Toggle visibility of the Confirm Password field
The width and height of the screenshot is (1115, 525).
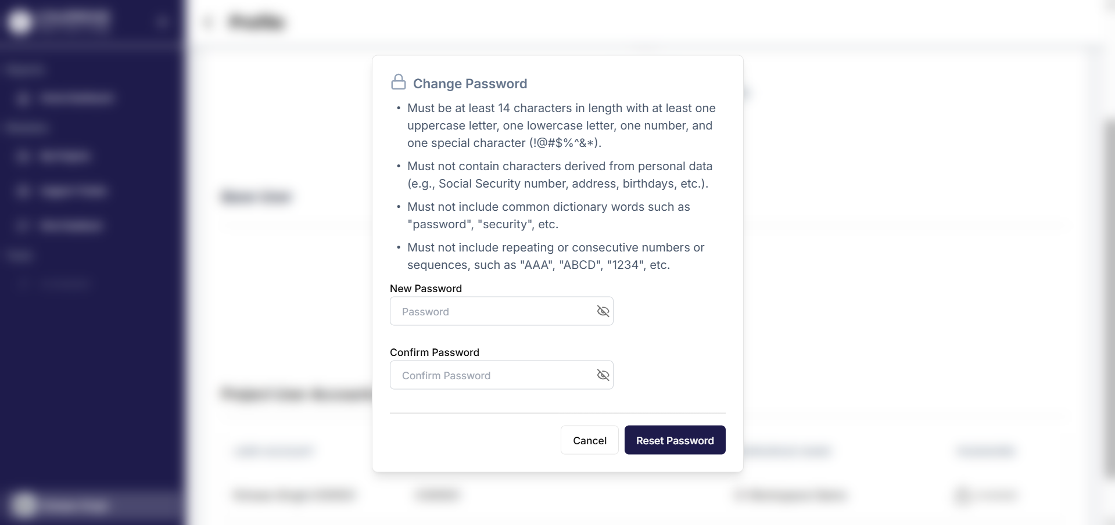603,375
